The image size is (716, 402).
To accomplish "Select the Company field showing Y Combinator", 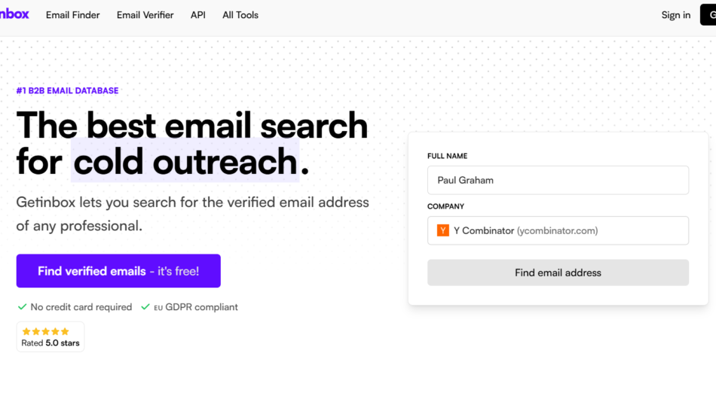I will click(x=558, y=230).
